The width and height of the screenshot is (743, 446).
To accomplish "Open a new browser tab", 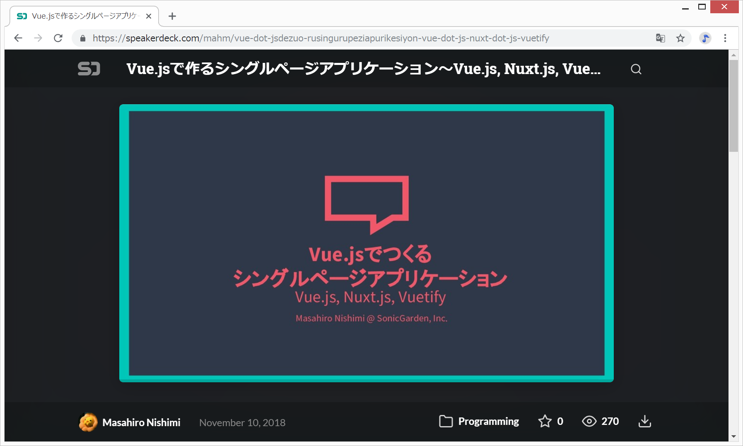I will [x=172, y=16].
